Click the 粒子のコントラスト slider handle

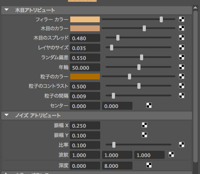139,86
